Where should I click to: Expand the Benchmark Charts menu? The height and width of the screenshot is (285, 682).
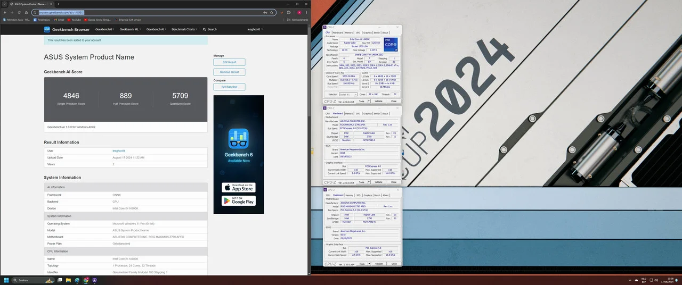coord(184,29)
